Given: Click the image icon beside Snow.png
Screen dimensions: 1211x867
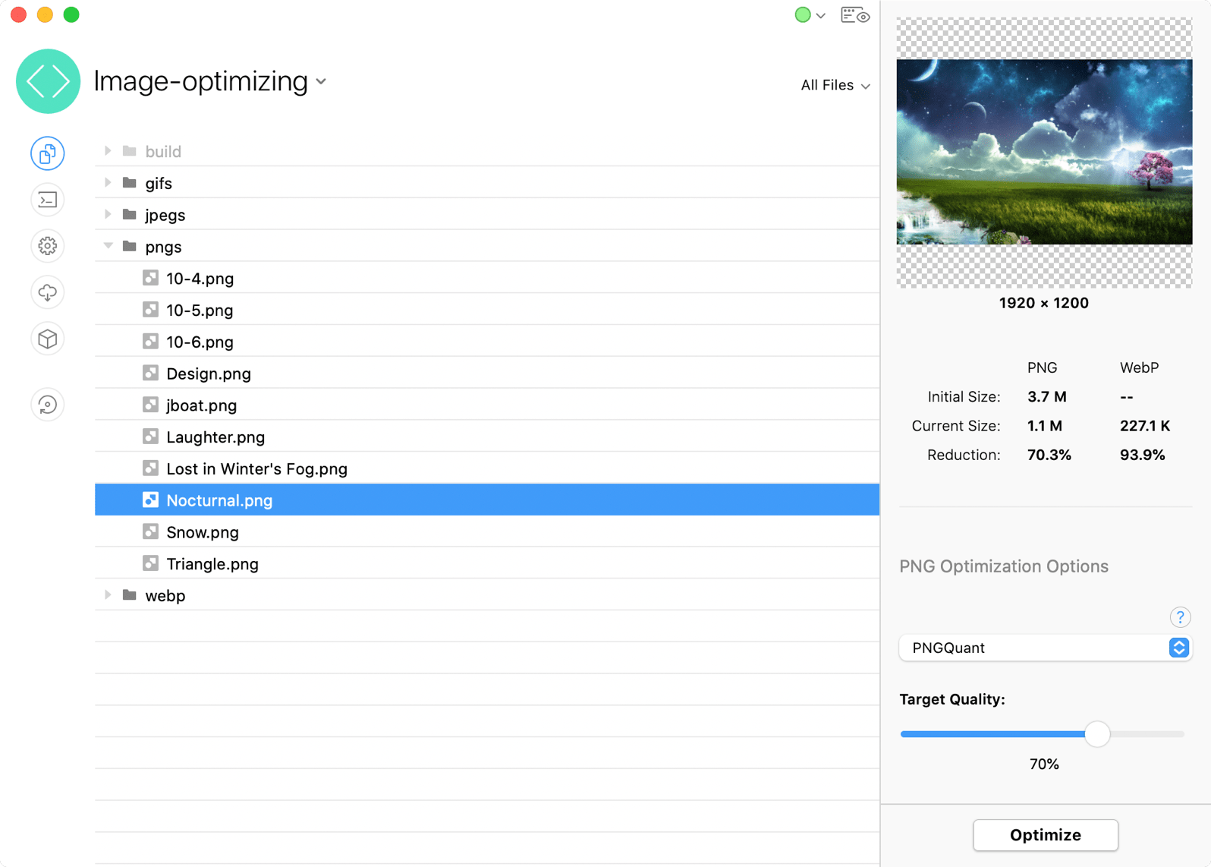Looking at the screenshot, I should [150, 531].
